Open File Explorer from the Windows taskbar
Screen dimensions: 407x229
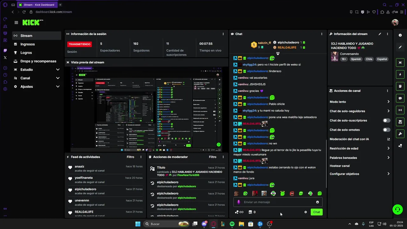[x=241, y=224]
